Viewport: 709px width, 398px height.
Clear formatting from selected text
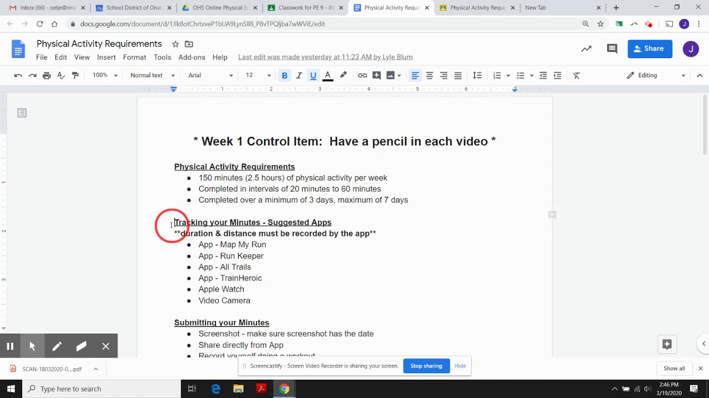pyautogui.click(x=577, y=75)
